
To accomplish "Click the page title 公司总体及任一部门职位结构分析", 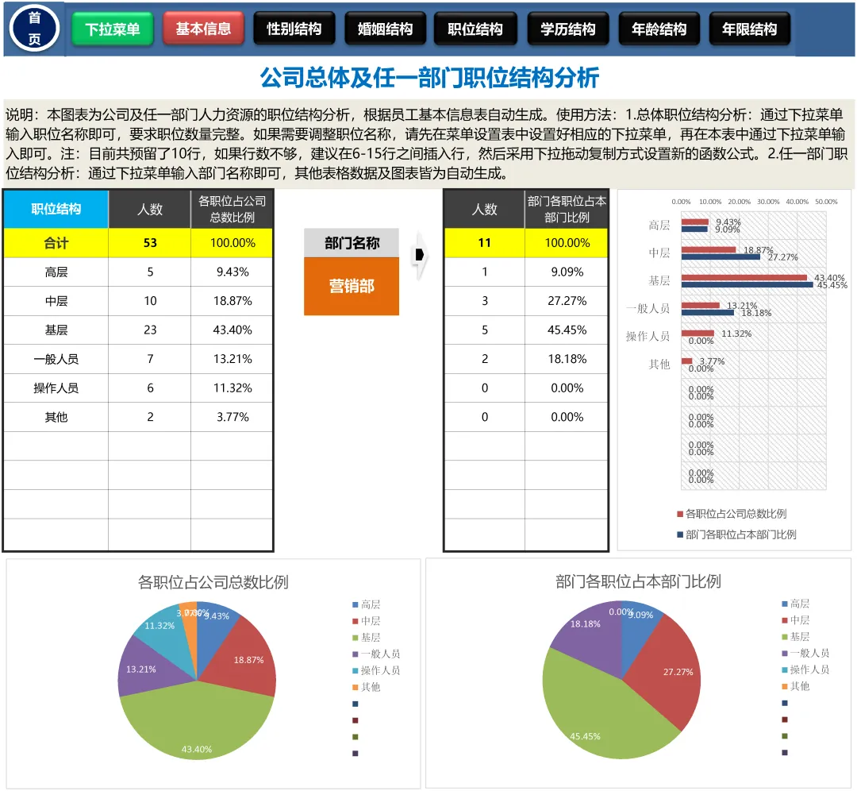I will tap(429, 78).
